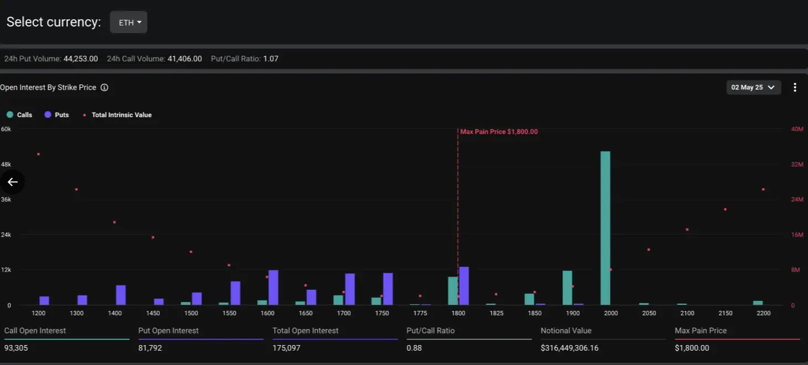Hide the Total Intrinsic Value series
This screenshot has height=365, width=808.
pos(117,114)
